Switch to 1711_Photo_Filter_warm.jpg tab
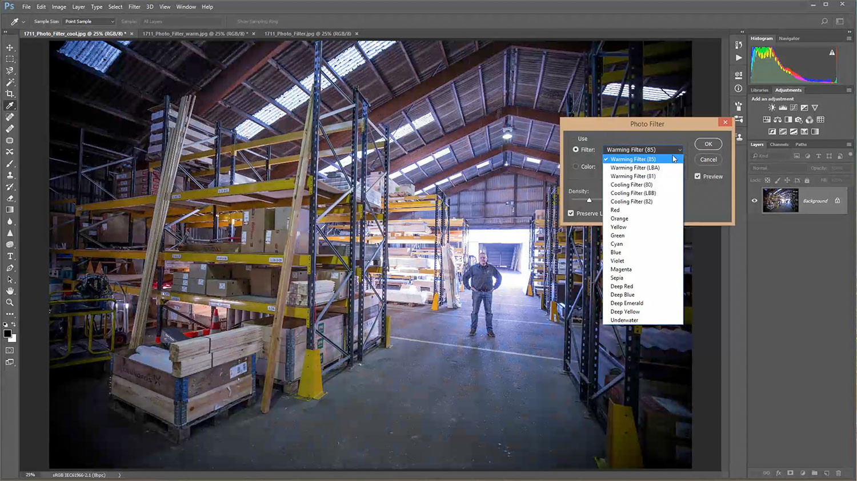 [x=194, y=34]
